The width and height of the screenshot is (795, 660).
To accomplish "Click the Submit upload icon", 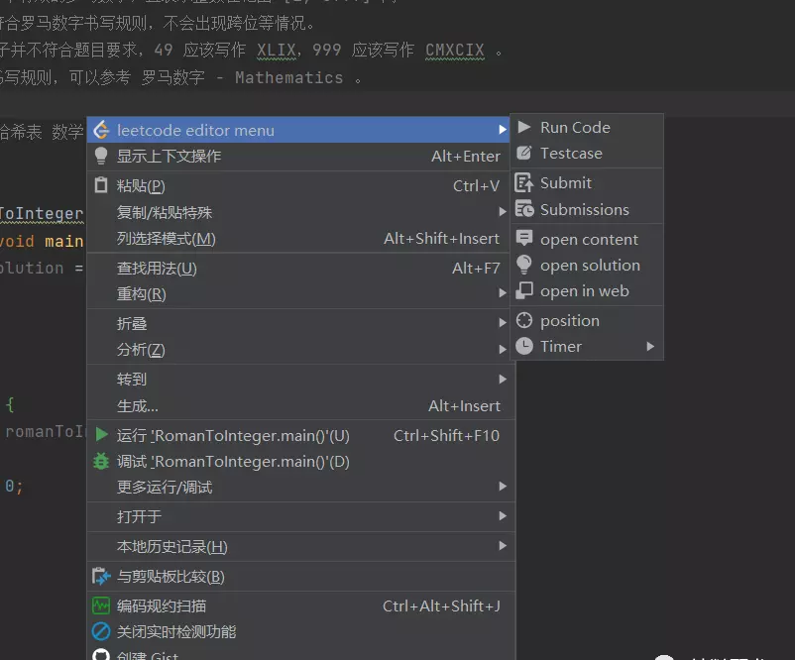I will pyautogui.click(x=524, y=182).
